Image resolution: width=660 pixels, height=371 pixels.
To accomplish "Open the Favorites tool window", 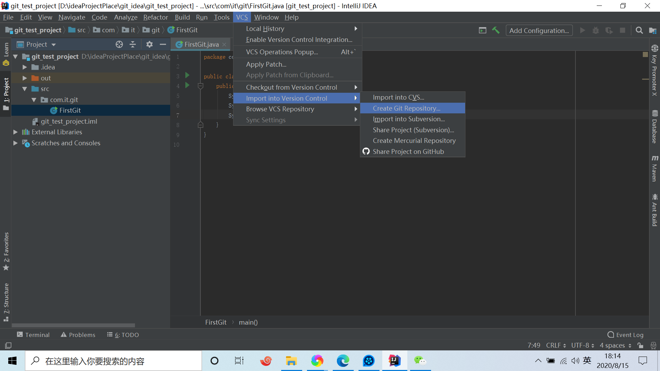I will (x=6, y=251).
